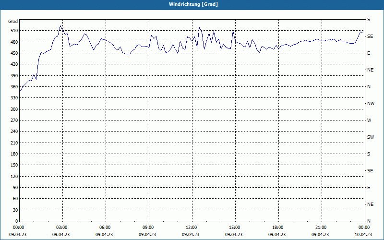Select the 150 value axis label
The height and width of the screenshot is (240, 384).
[x=14, y=165]
